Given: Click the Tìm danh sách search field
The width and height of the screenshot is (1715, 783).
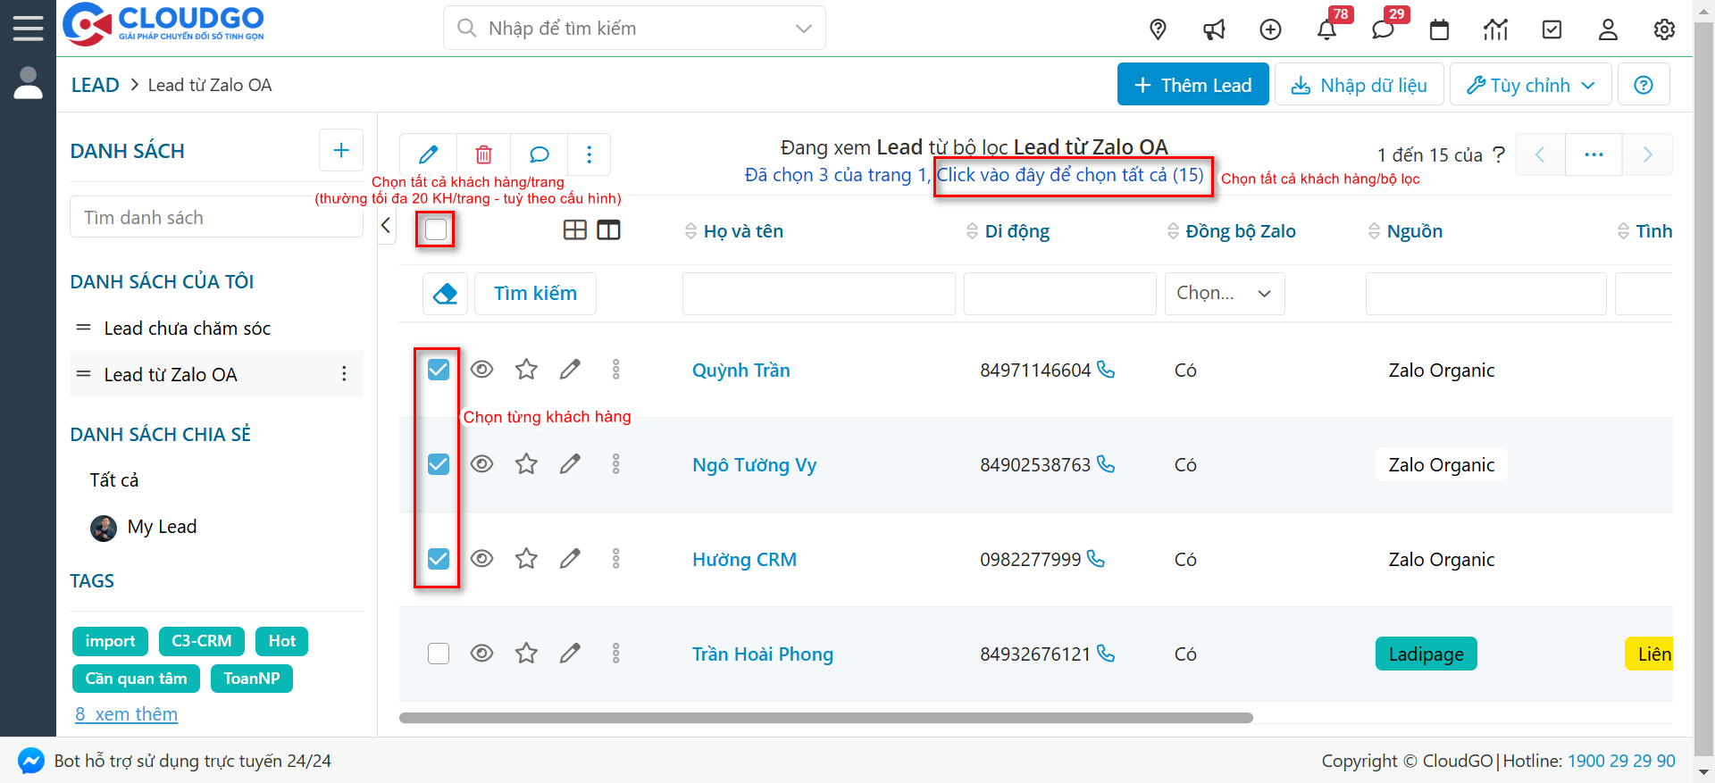Looking at the screenshot, I should [x=216, y=218].
